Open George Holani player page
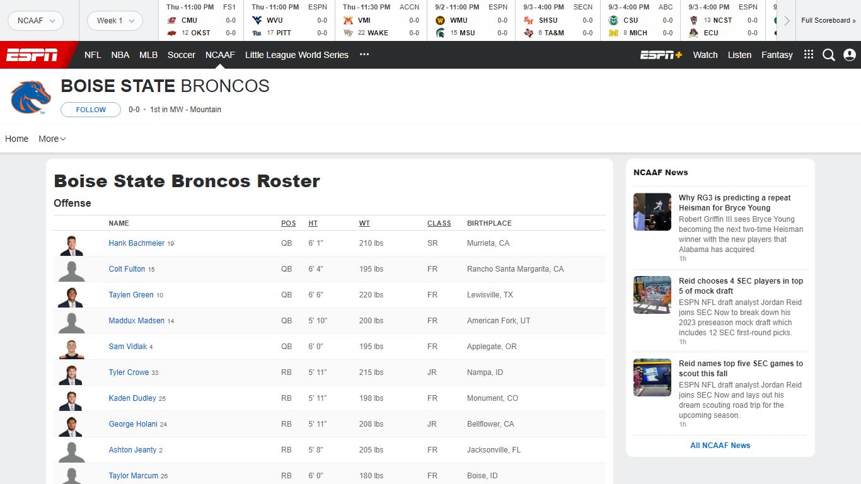Screen dimensions: 861x484 pos(133,424)
